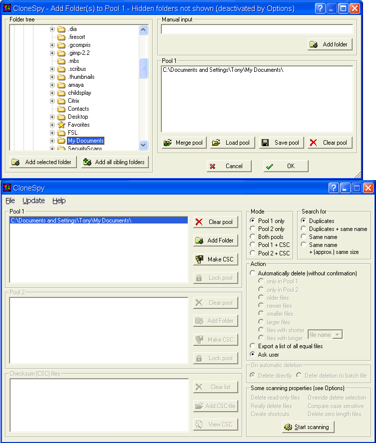376x443 pixels.
Task: Expand the .gimp-2.2 folder node
Action: point(52,53)
